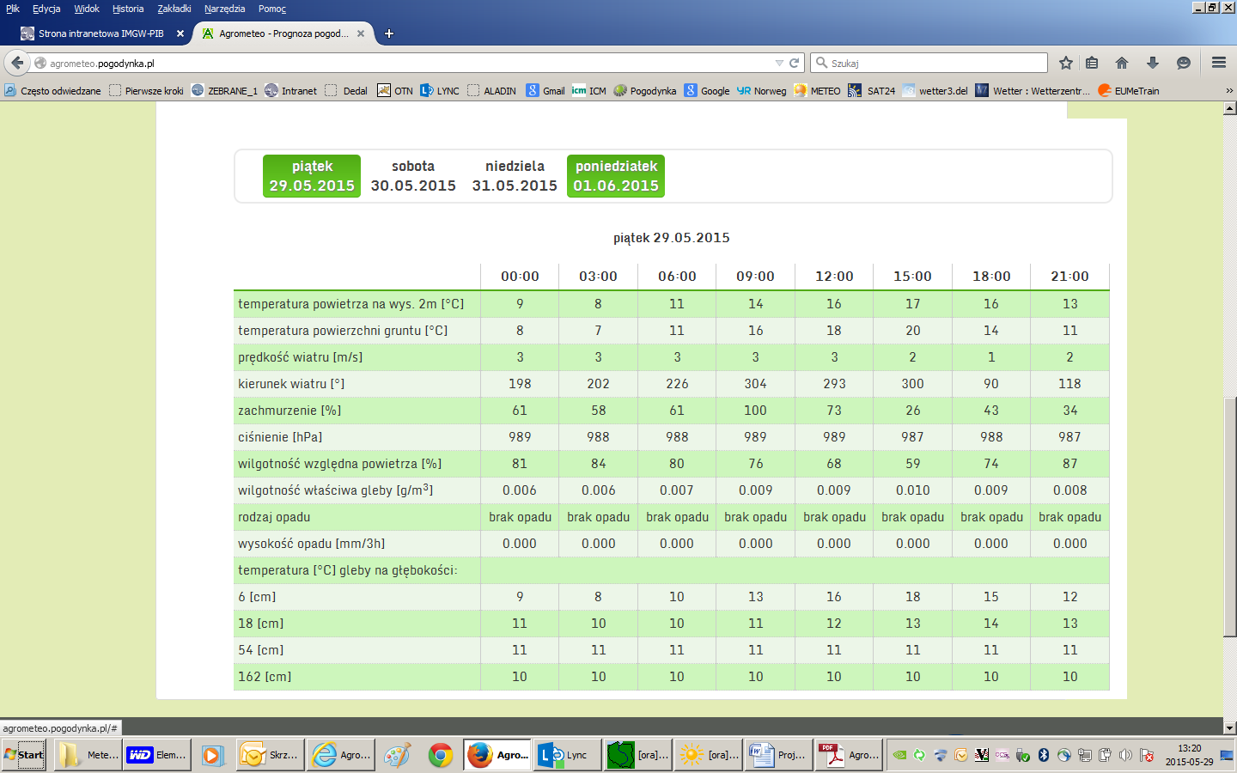Screen dimensions: 1237x773
Task: Close the Strona intranetowa IMGW-PIB tab
Action: pyautogui.click(x=180, y=33)
